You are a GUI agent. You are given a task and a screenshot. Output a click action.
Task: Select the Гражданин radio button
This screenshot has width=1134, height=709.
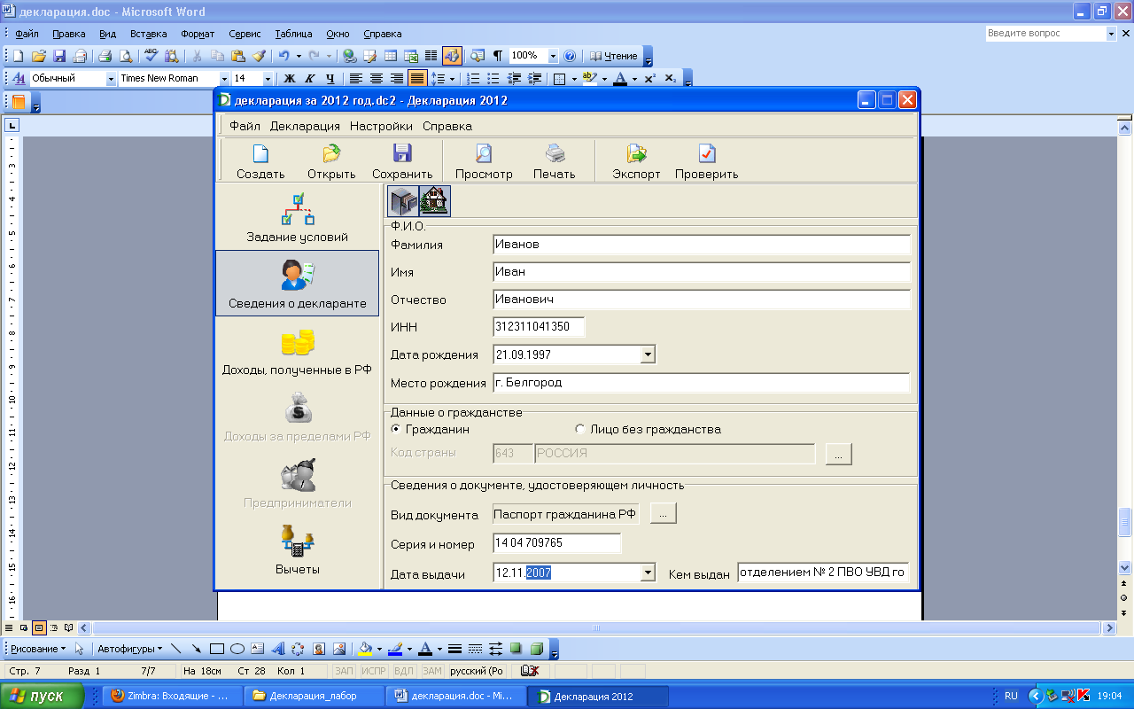396,430
